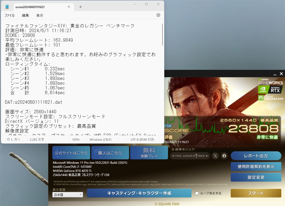Click the 最低フレームレート: 101 line
Image resolution: width=285 pixels, height=206 pixels.
33,45
